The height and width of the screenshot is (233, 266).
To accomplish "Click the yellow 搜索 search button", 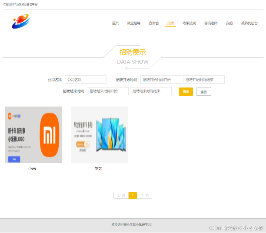I will coord(186,92).
